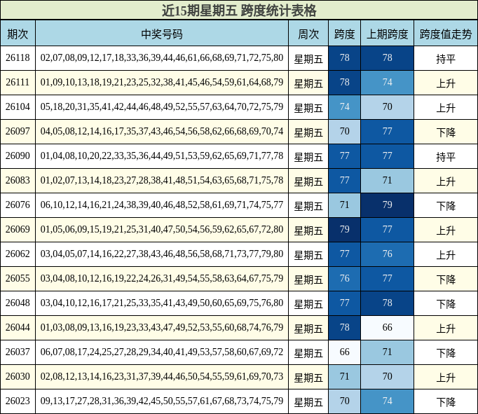The image size is (478, 414).
Task: Select period number 26104
Action: [18, 106]
